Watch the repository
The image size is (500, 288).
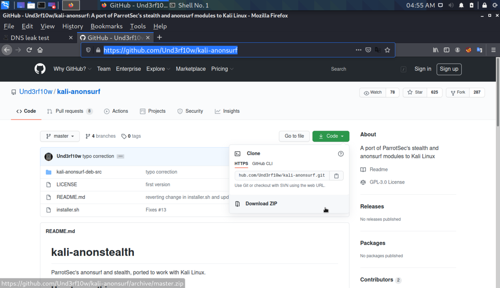[372, 92]
